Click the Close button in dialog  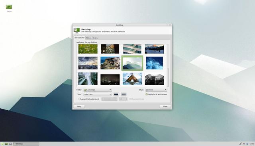165,106
